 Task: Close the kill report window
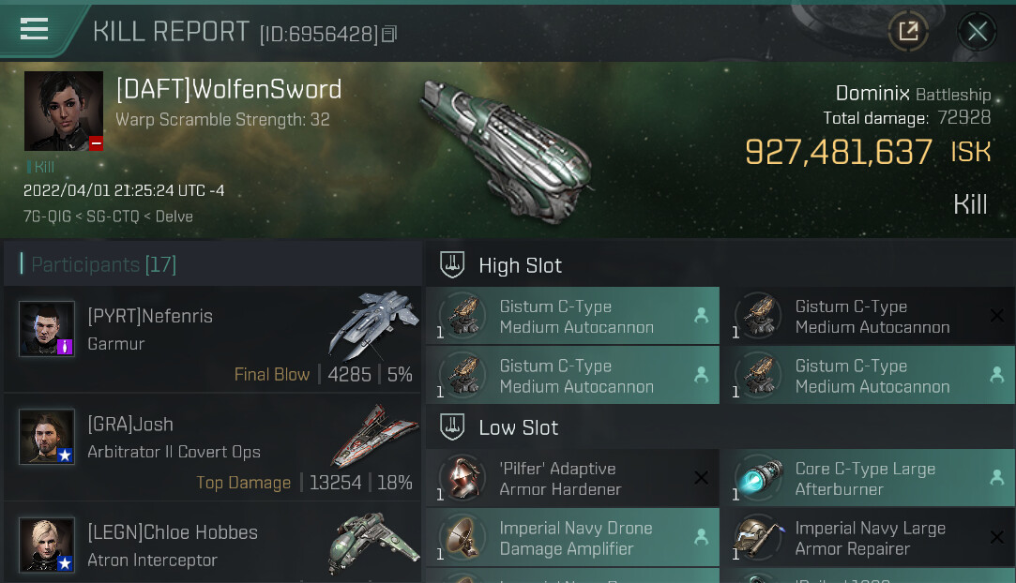[x=977, y=32]
